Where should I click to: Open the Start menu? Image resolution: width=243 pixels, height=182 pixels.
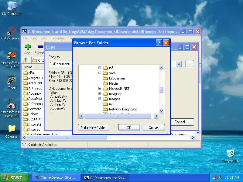coord(14,177)
